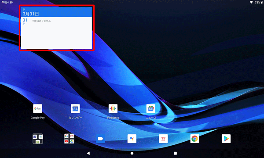Open the Google Play Store

coord(226,139)
